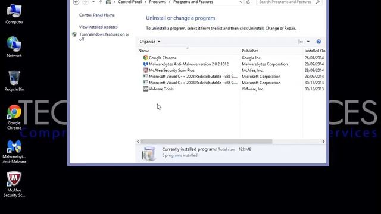Open the Network desktop icon

(14, 48)
